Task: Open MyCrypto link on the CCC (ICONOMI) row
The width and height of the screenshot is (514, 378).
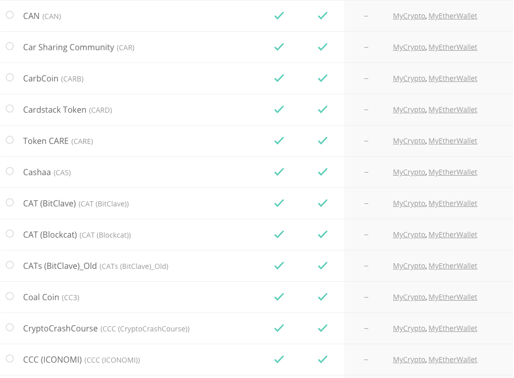Action: [409, 360]
